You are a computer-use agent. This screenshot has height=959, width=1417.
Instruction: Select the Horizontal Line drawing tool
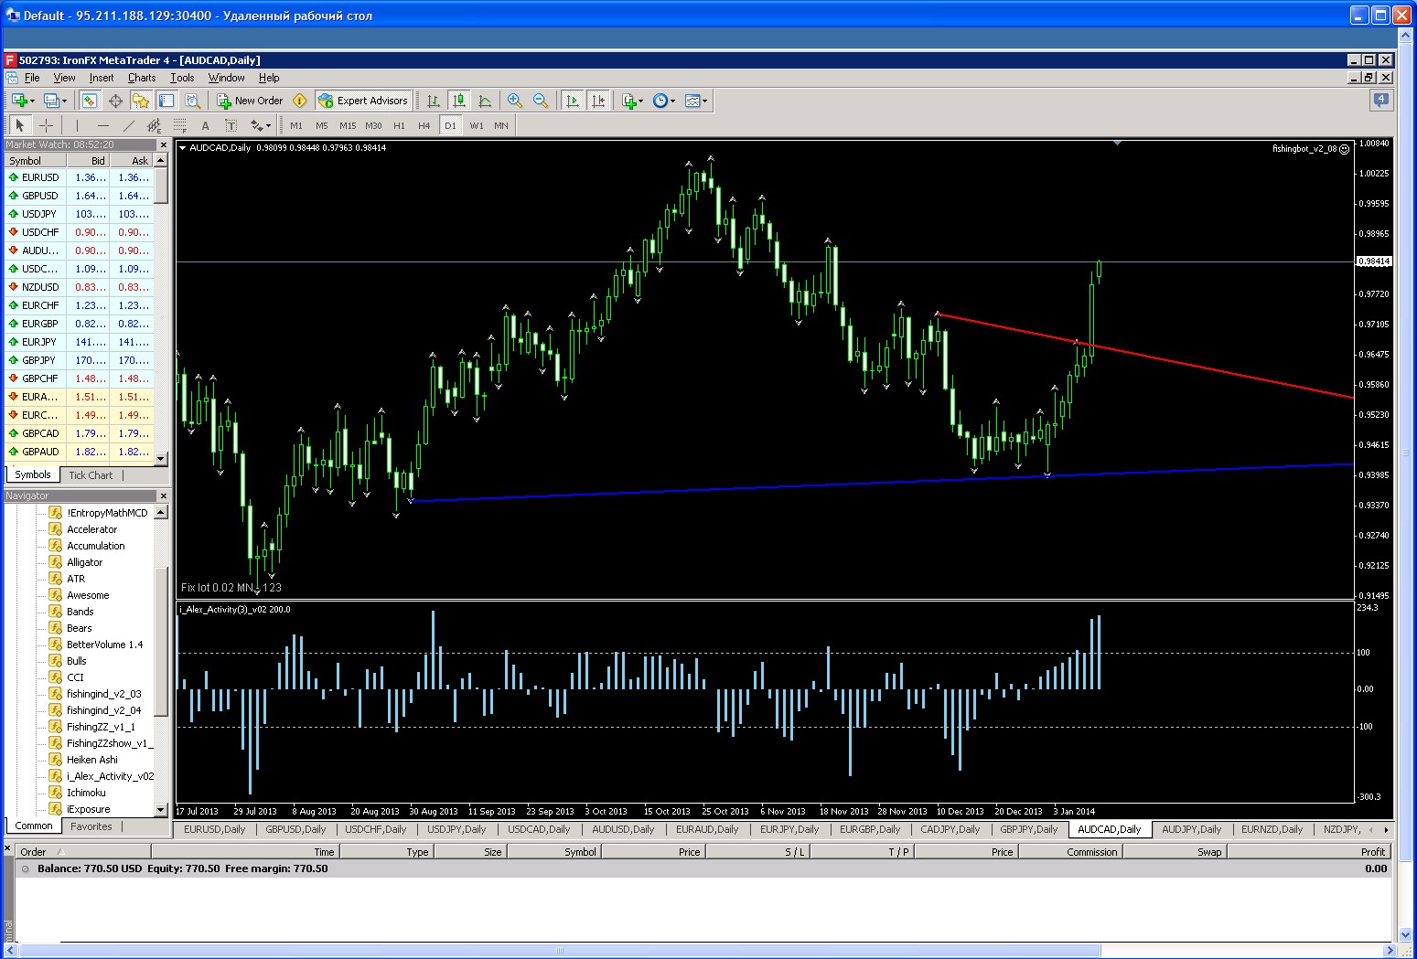pos(103,125)
